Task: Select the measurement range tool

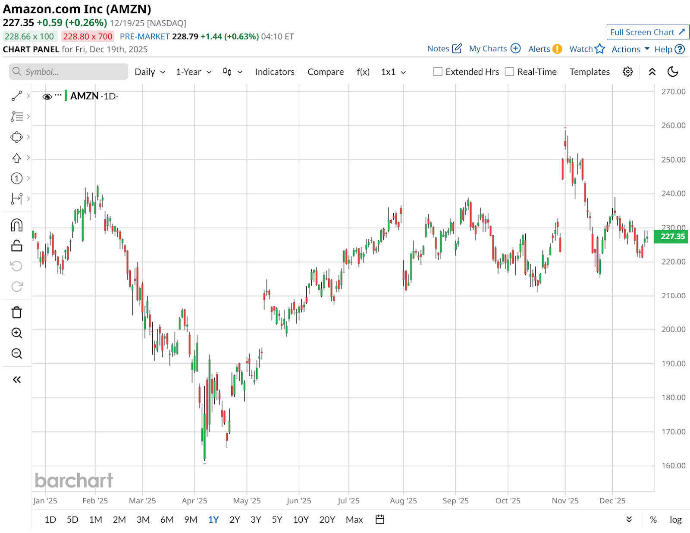Action: click(x=16, y=199)
